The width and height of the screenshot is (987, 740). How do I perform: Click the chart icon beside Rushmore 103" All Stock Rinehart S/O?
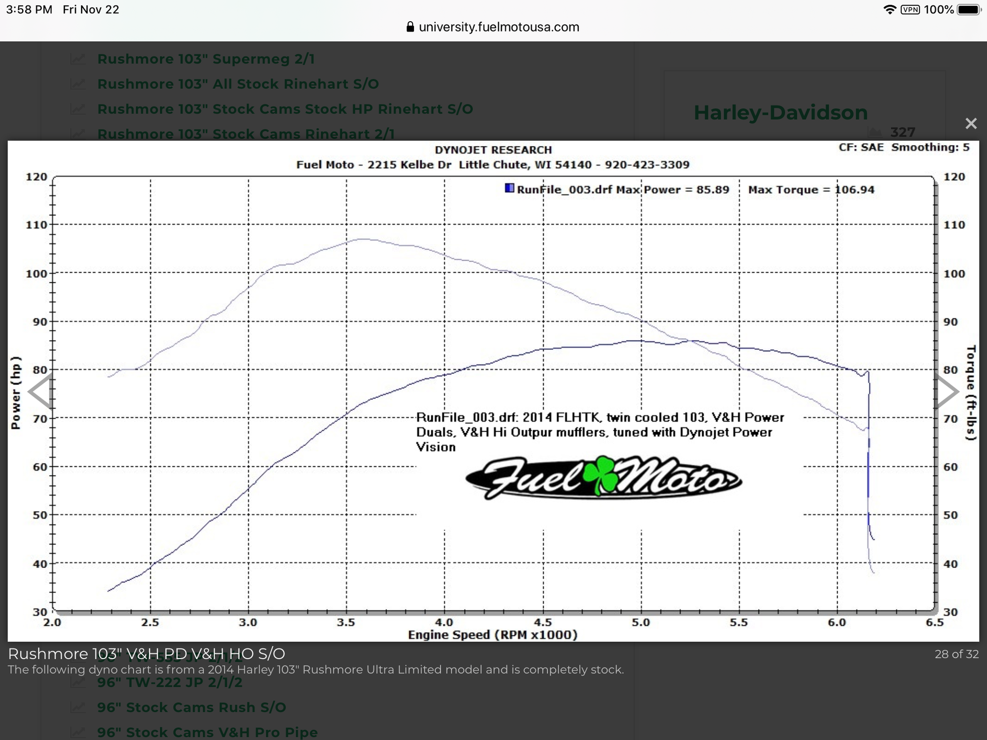(79, 83)
